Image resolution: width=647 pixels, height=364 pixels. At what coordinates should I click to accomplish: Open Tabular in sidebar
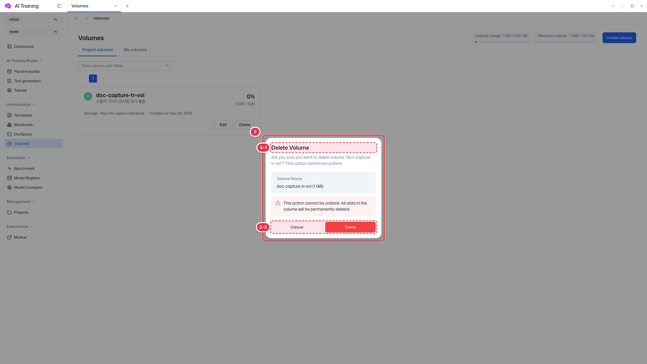tap(33, 90)
